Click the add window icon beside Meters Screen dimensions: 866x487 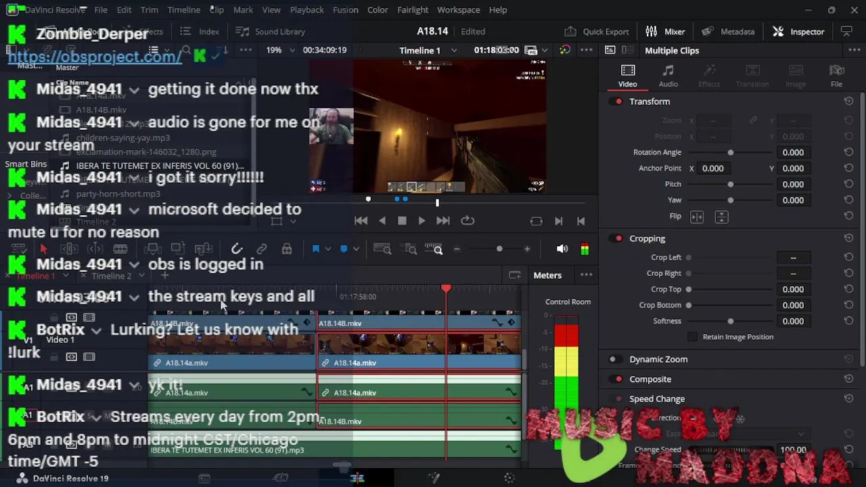[x=515, y=275]
